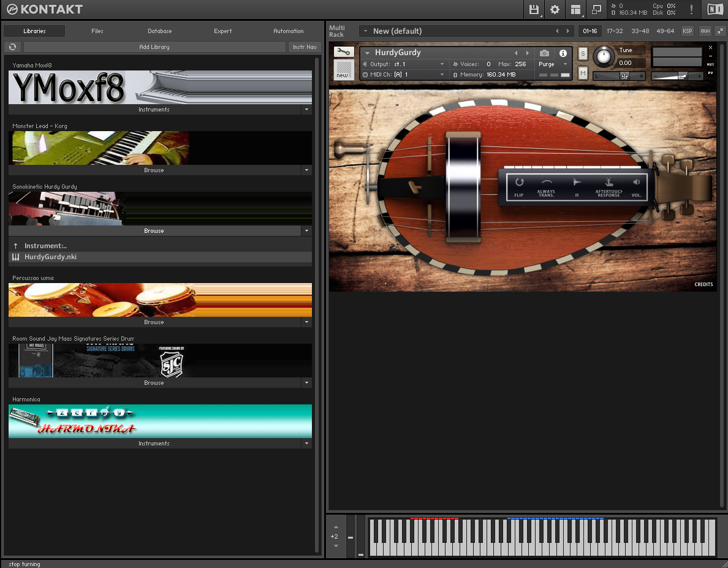
Task: Open Yamaha Moxf8 Instruments dropdown arrow
Action: (306, 110)
